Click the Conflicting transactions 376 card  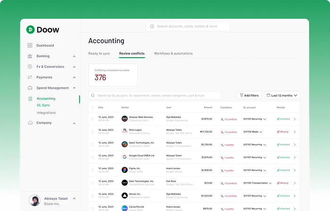pos(113,75)
